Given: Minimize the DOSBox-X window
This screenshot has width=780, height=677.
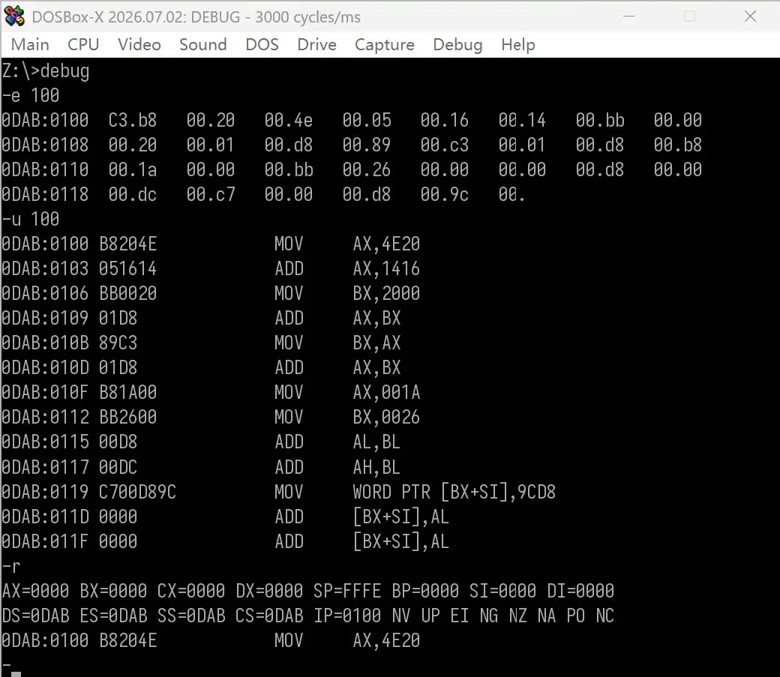Looking at the screenshot, I should tap(628, 16).
